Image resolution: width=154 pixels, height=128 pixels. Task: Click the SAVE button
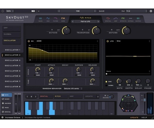click(102, 11)
